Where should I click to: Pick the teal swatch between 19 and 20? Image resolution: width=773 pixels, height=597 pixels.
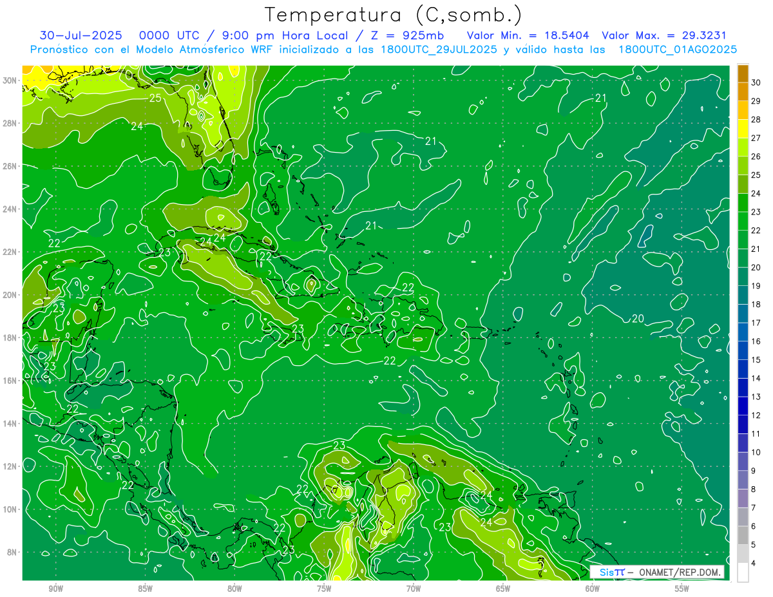point(743,277)
